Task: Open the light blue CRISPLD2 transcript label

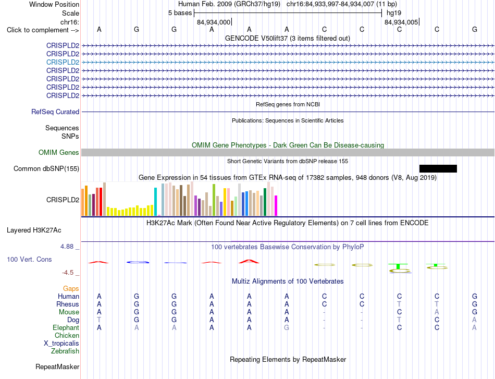Action: 63,62
